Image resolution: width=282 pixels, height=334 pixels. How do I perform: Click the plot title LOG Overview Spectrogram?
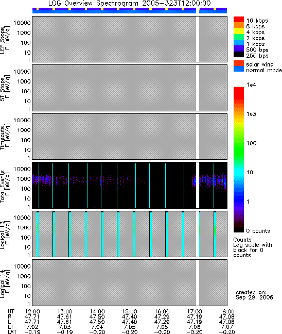(130, 4)
